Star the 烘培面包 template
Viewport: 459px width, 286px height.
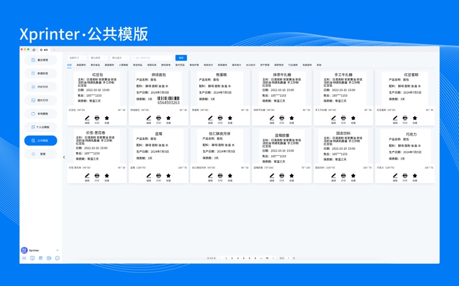[x=168, y=118]
